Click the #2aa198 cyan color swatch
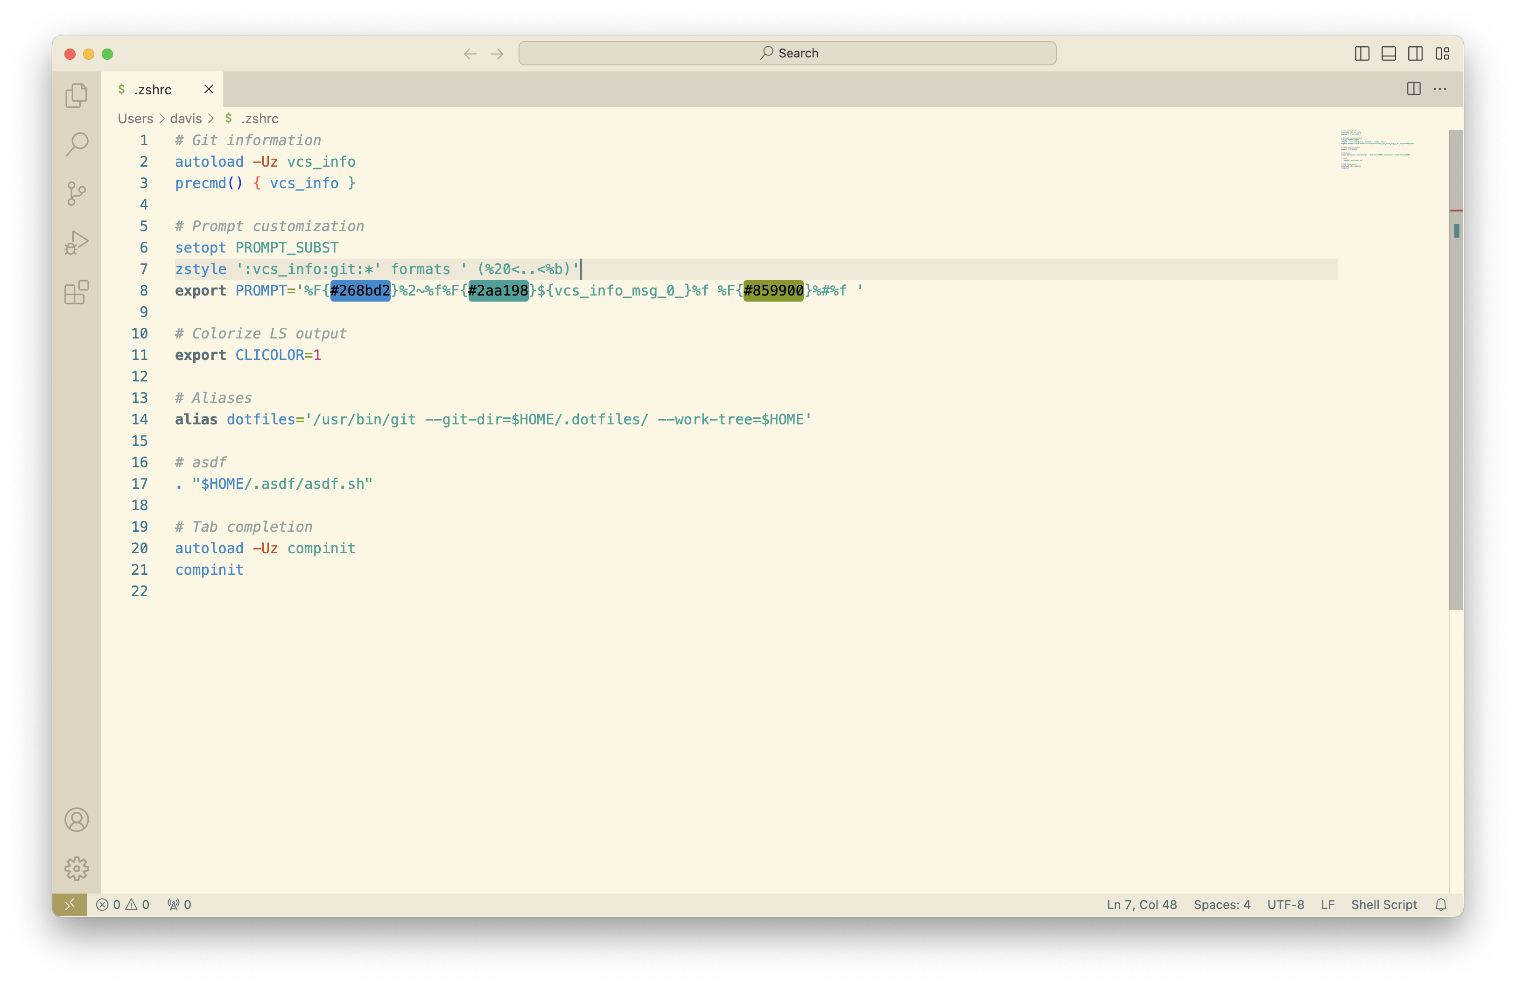The height and width of the screenshot is (986, 1516). point(498,290)
